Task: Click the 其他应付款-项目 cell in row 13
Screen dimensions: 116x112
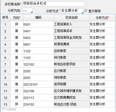Action: [72, 104]
